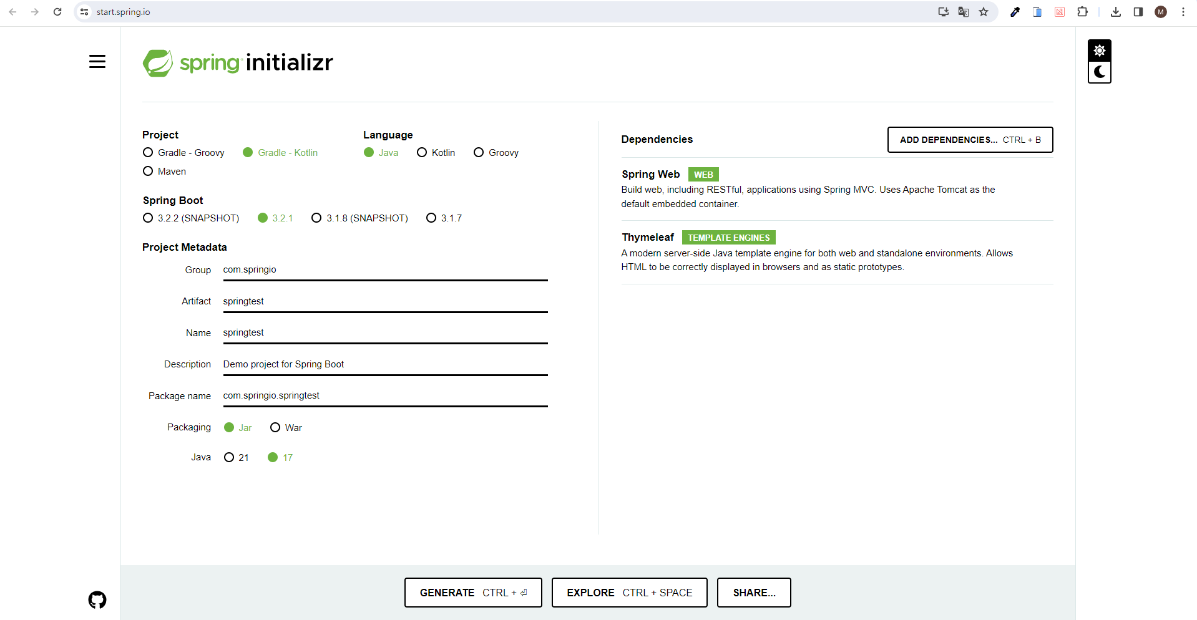Open the blue page extension icon
1197x620 pixels.
[x=1037, y=12]
